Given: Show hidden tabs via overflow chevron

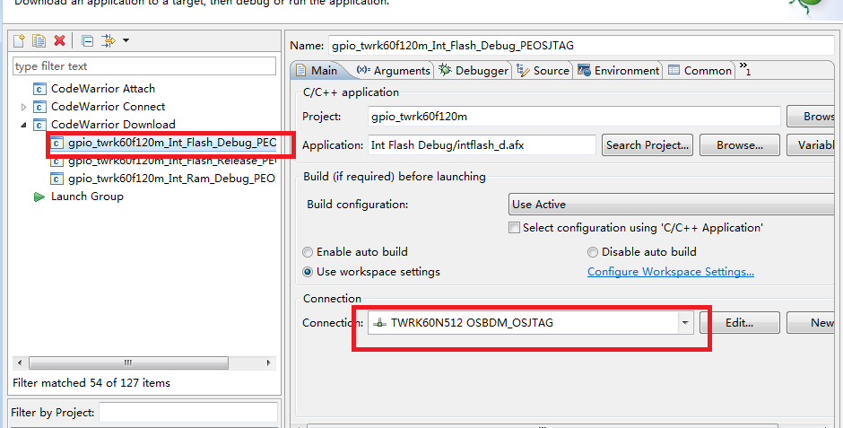Looking at the screenshot, I should pyautogui.click(x=745, y=68).
